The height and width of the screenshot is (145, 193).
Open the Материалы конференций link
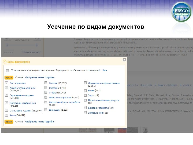(x=23, y=103)
